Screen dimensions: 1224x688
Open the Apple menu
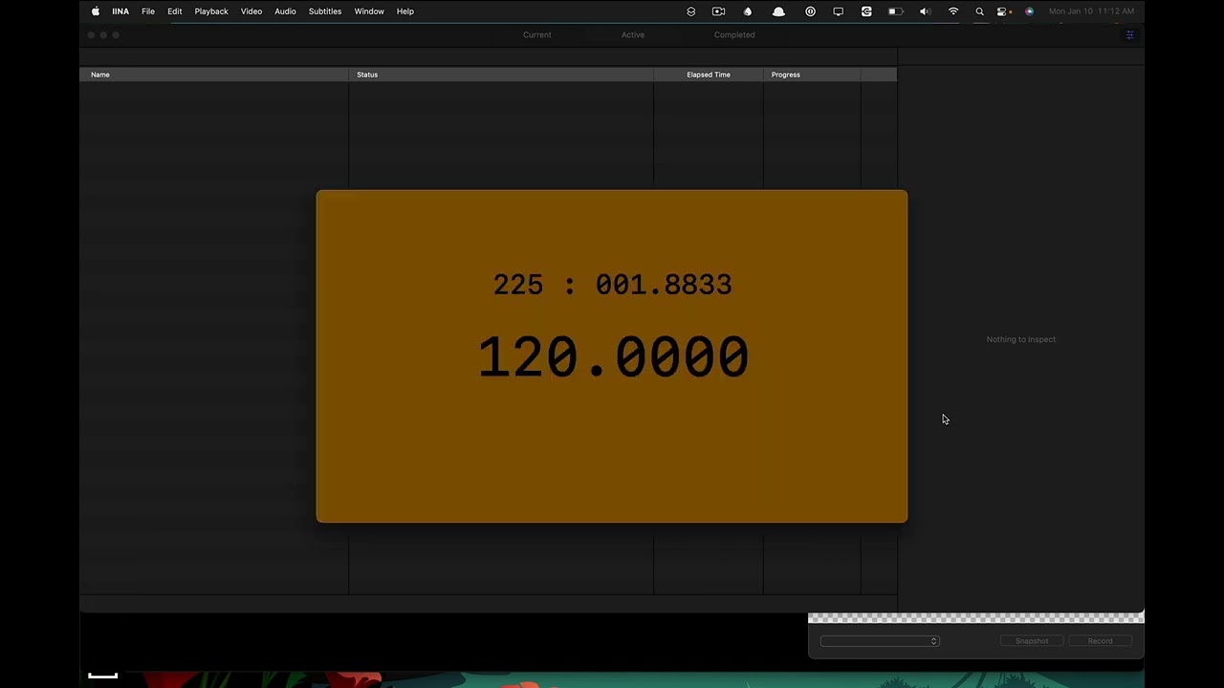[x=96, y=11]
